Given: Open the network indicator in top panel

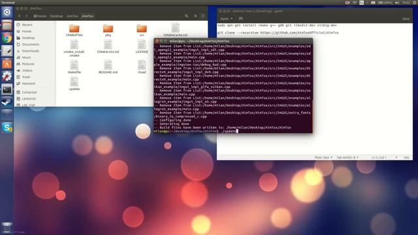Looking at the screenshot, I should click(355, 3).
